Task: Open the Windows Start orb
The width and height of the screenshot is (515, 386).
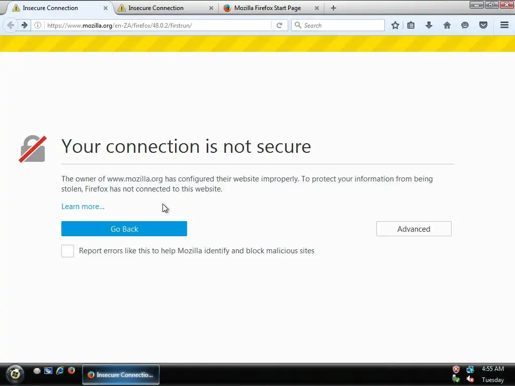Action: pos(15,374)
